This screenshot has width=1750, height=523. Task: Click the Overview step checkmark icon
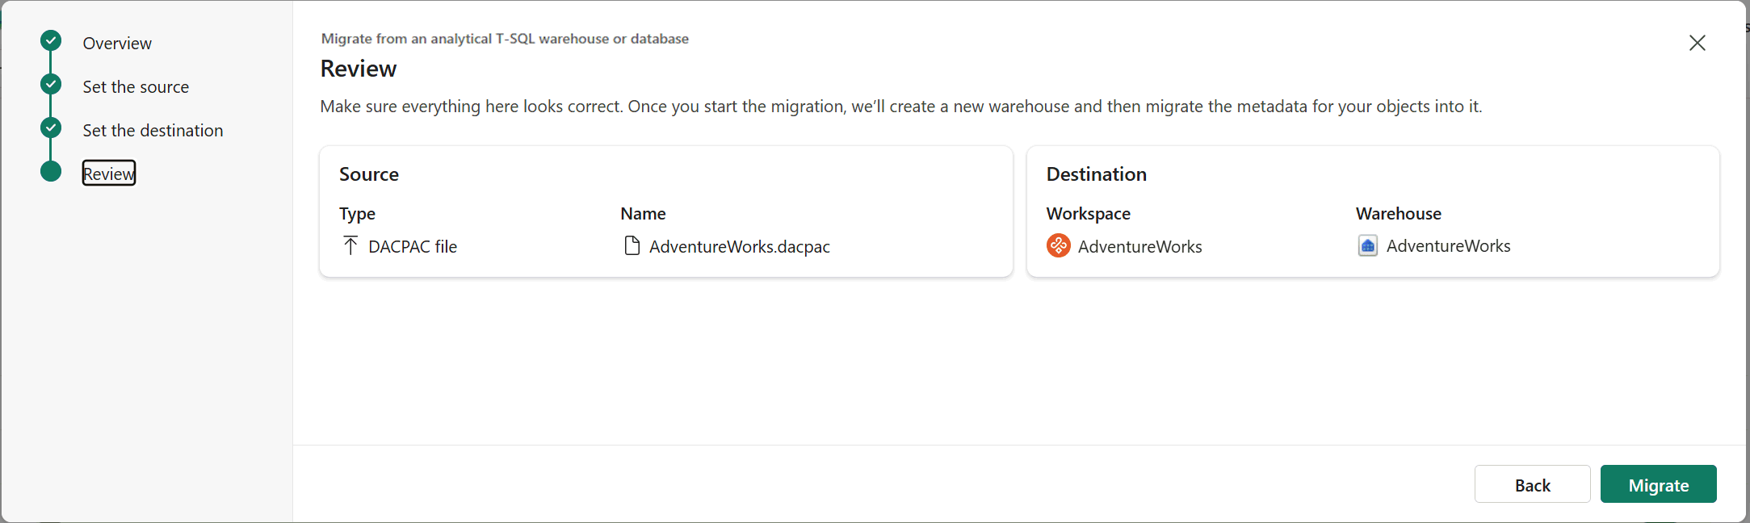point(51,40)
